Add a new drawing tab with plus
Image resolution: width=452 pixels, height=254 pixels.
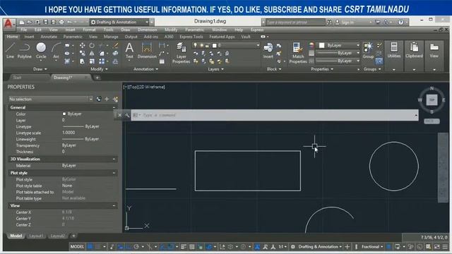click(x=97, y=78)
